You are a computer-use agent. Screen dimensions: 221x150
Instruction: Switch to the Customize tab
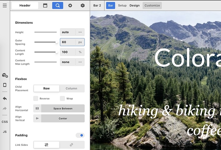pos(152,5)
